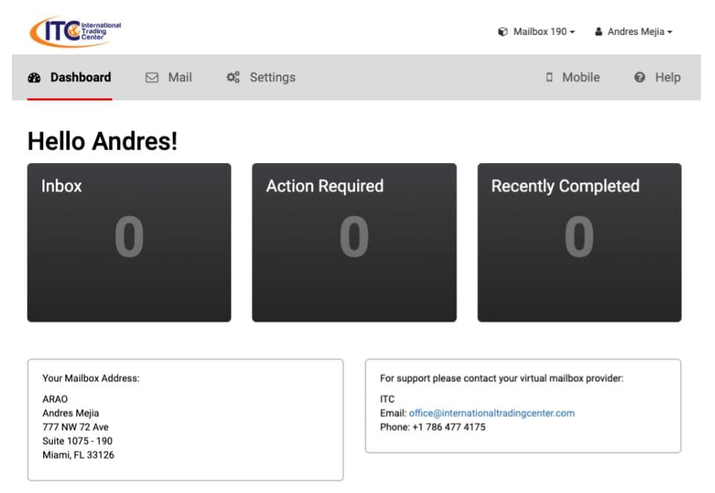Screen dimensions: 715x493
Task: Click the Inbox count number 0
Action: [x=129, y=237]
